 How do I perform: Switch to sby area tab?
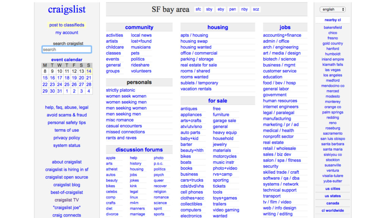[209, 9]
